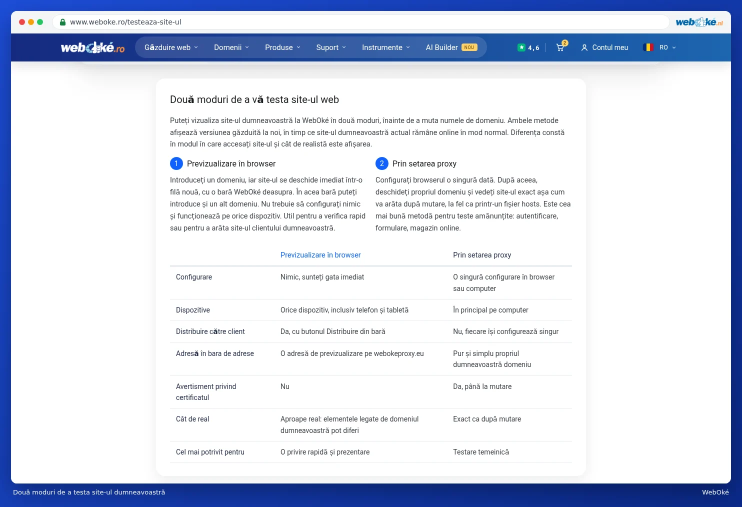This screenshot has height=507, width=742.
Task: Click the 'Orice dispozitiv, inclusiv telefon și tabletă' cell
Action: 344,310
